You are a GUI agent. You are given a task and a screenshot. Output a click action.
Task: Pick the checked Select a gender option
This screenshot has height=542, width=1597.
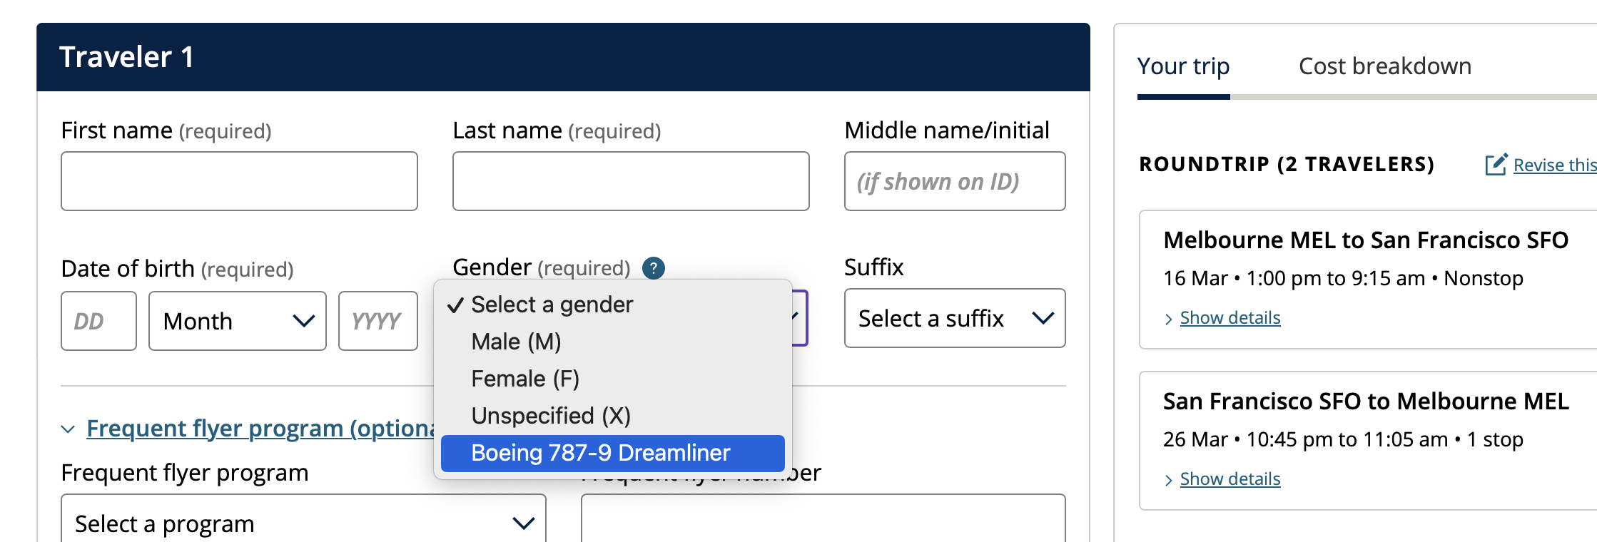coord(552,305)
